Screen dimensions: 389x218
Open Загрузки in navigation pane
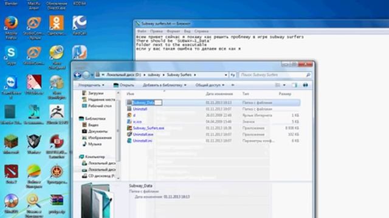[x=95, y=93]
